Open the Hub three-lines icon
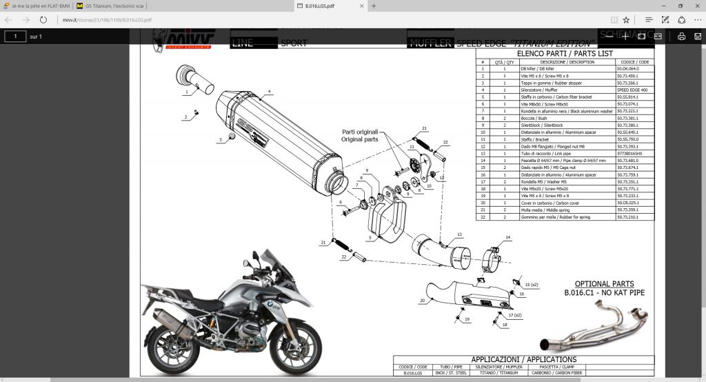 [x=649, y=20]
